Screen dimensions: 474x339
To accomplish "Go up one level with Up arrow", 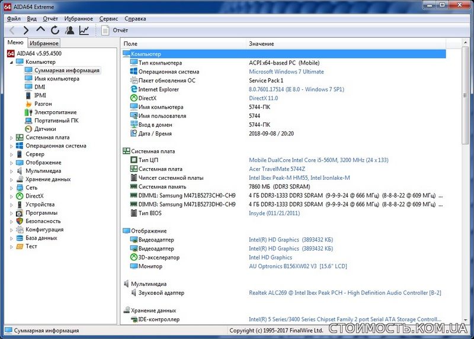I will [x=40, y=30].
